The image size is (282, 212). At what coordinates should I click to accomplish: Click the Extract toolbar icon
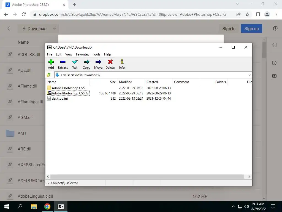coord(63,64)
